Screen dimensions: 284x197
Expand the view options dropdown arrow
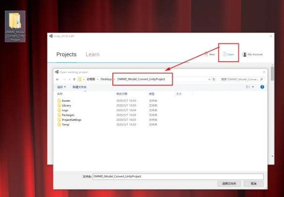tap(253, 87)
